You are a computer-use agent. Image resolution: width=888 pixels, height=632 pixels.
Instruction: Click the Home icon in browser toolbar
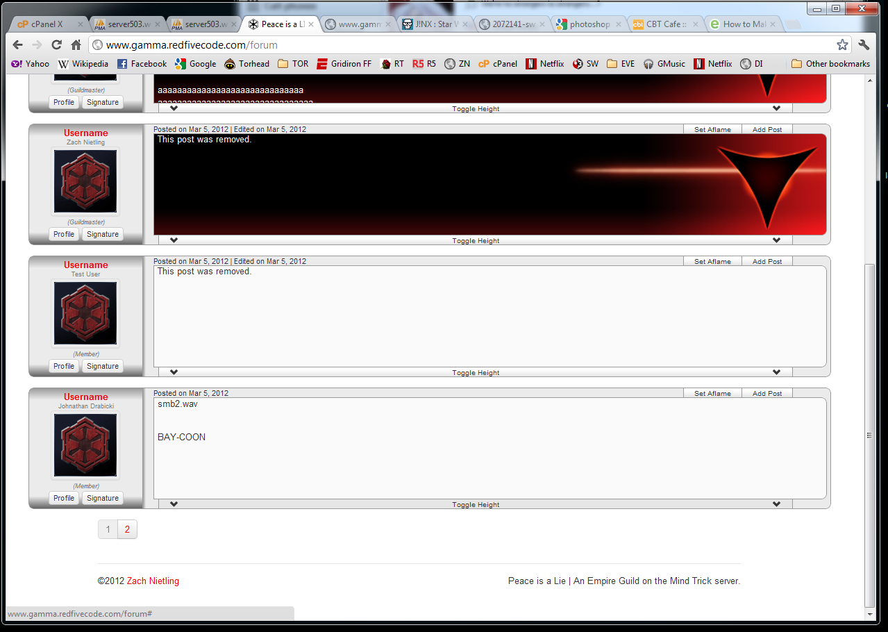pyautogui.click(x=76, y=44)
